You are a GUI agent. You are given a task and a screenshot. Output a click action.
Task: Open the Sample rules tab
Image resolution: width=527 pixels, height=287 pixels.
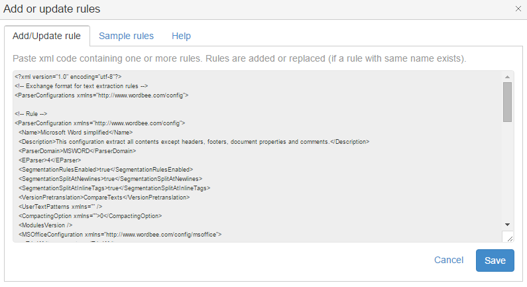(126, 36)
